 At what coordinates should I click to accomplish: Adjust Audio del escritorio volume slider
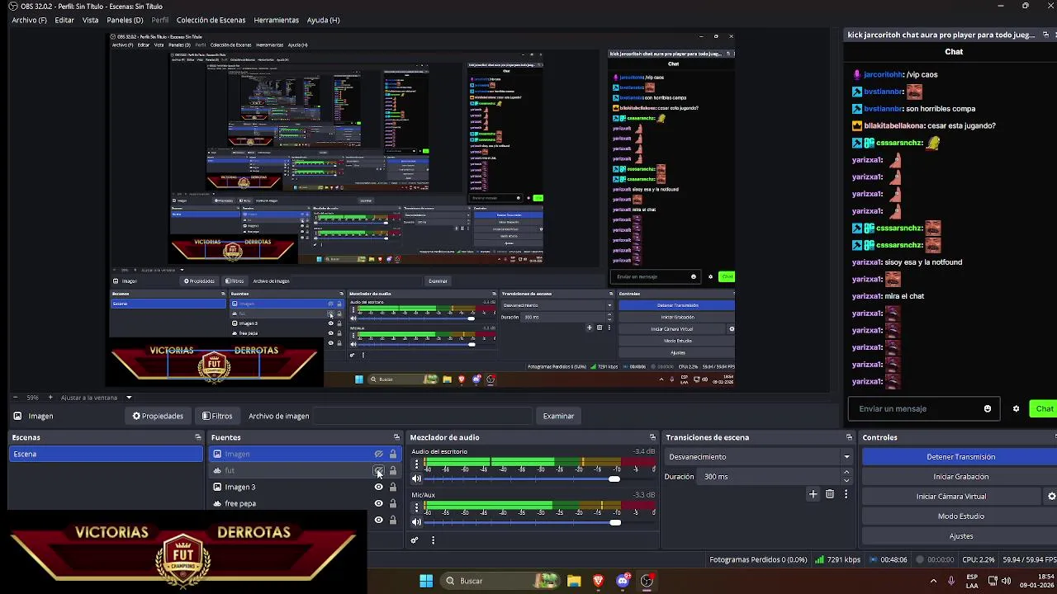(614, 478)
